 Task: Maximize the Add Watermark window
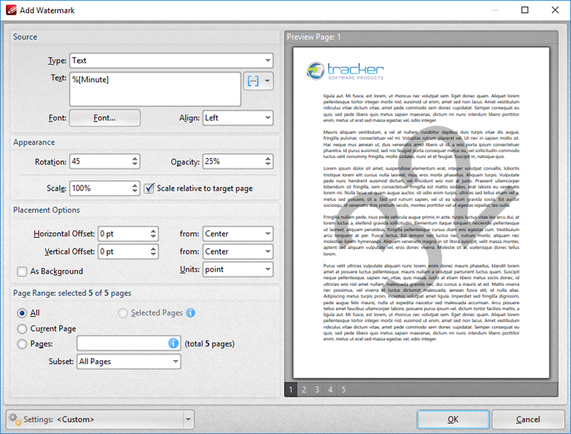(525, 10)
